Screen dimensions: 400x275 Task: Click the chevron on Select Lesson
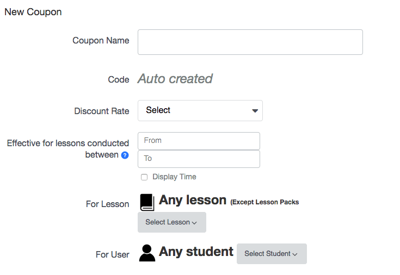click(194, 223)
